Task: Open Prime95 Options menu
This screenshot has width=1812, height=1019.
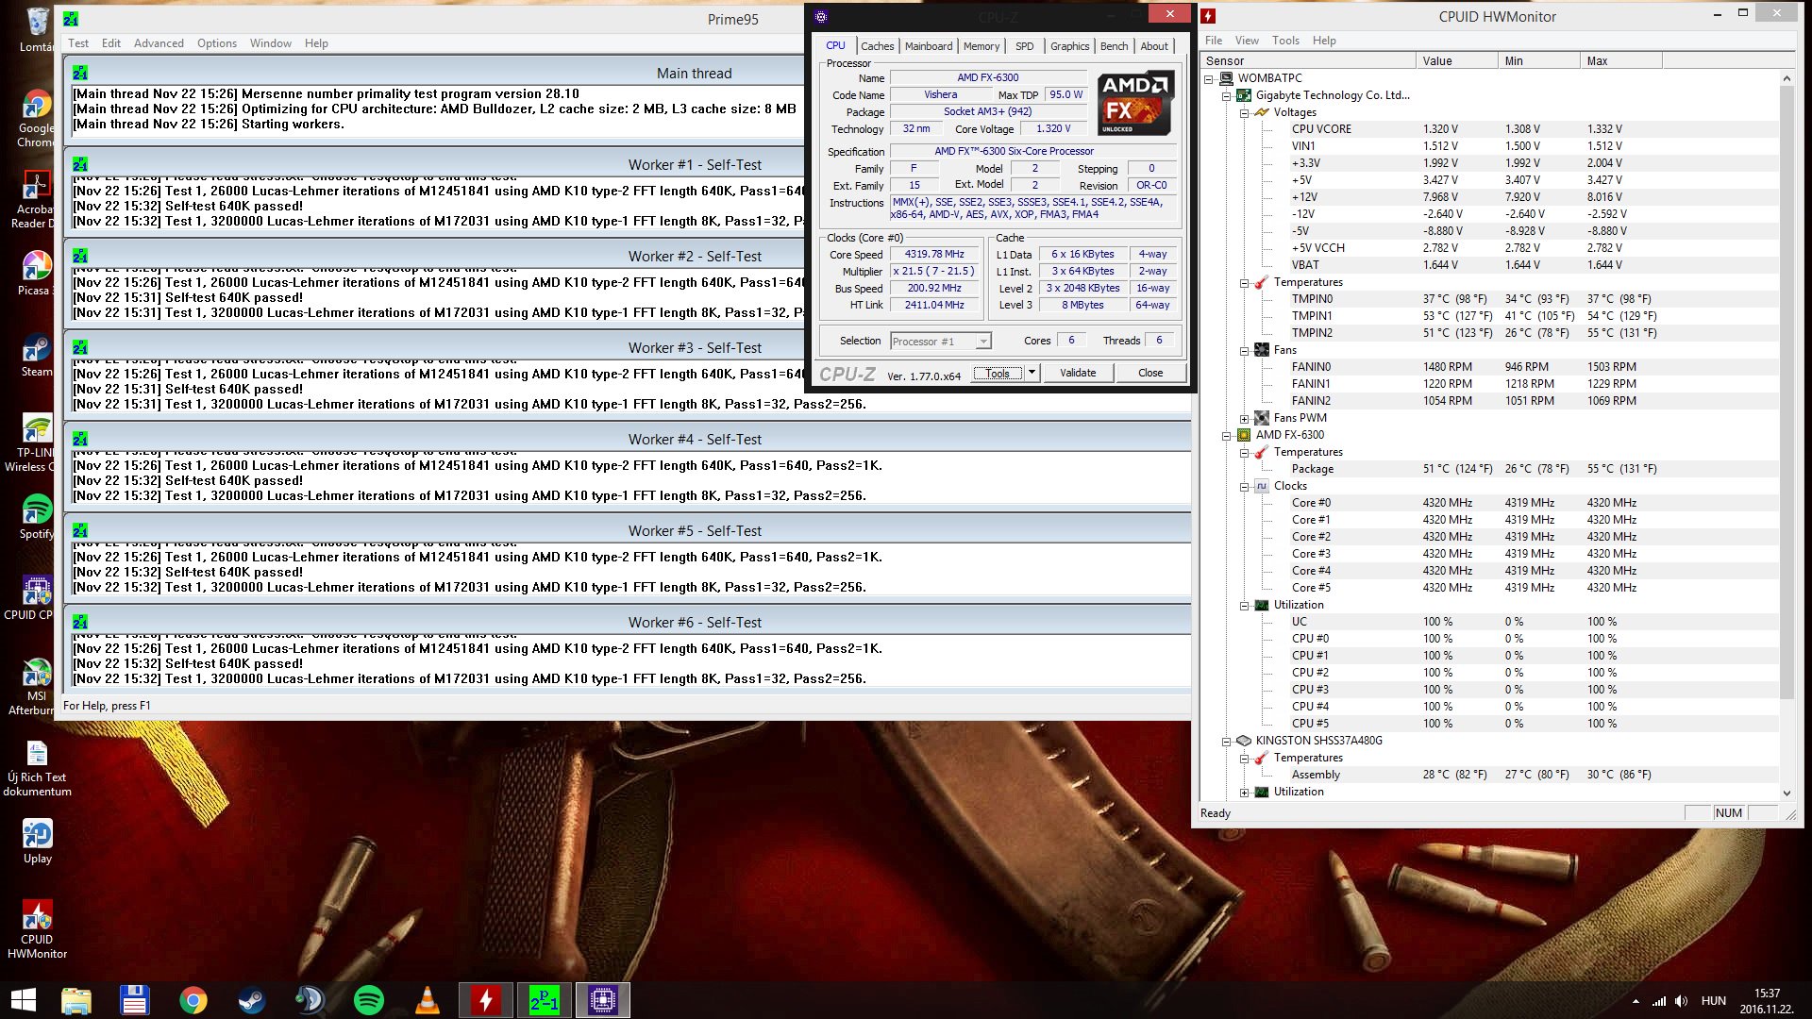Action: pos(217,43)
